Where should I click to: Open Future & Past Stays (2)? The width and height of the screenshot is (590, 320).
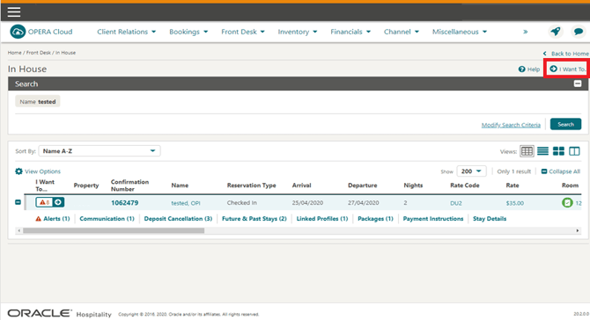pyautogui.click(x=254, y=219)
